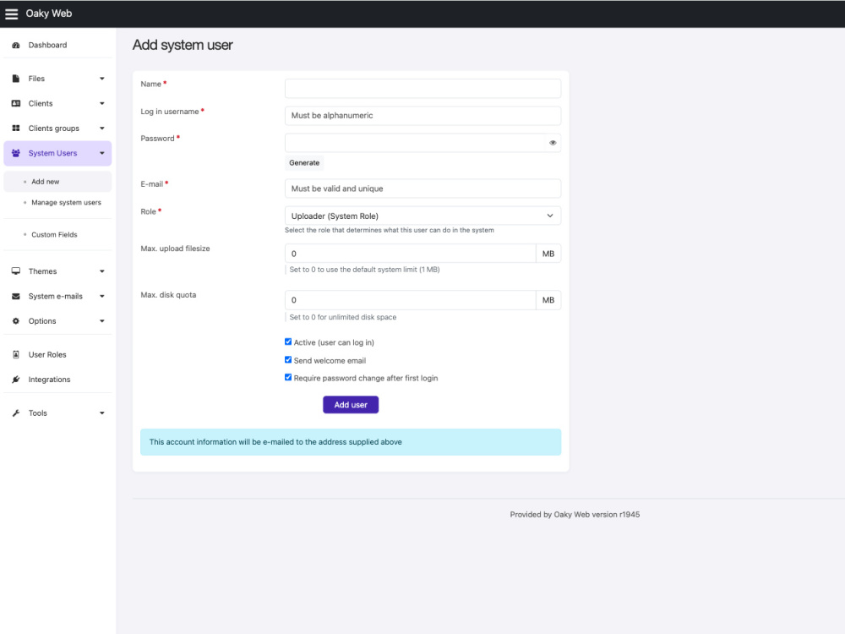Expand the Tools menu arrow
Viewport: 845px width, 634px height.
pyautogui.click(x=102, y=413)
